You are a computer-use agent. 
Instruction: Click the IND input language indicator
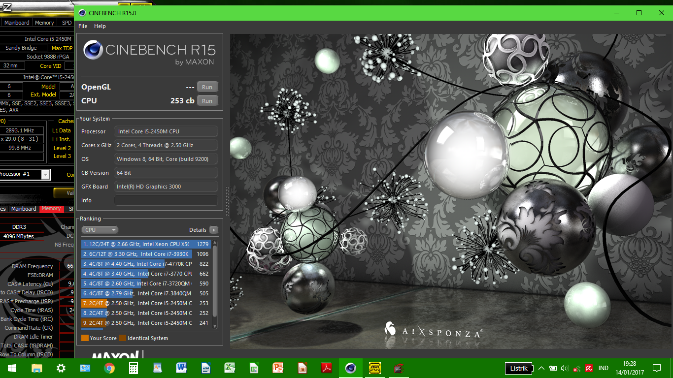coord(603,368)
